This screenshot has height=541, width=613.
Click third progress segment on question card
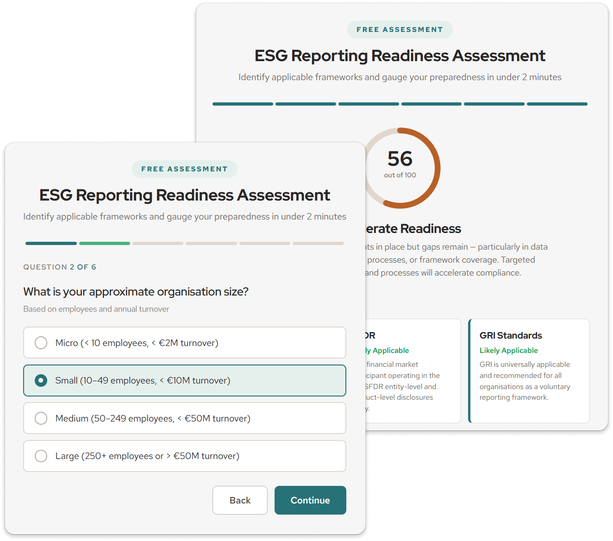coord(158,243)
